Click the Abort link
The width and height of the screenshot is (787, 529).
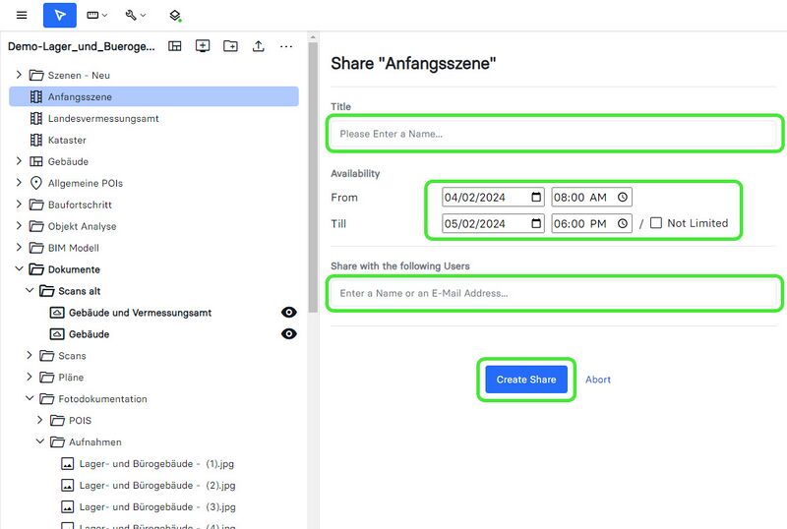pos(598,380)
